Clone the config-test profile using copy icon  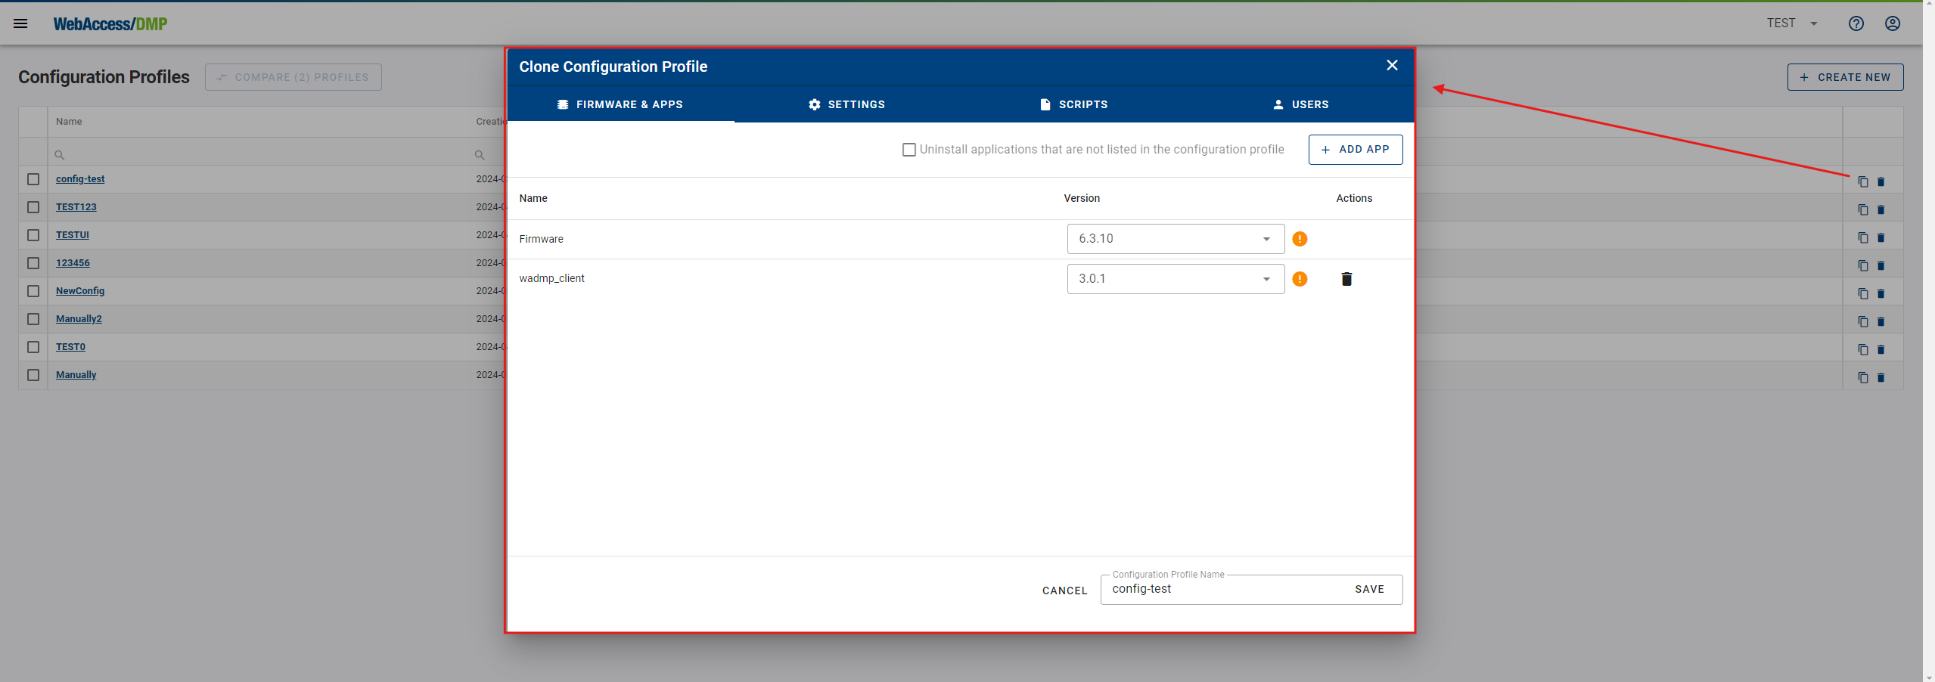(x=1863, y=181)
